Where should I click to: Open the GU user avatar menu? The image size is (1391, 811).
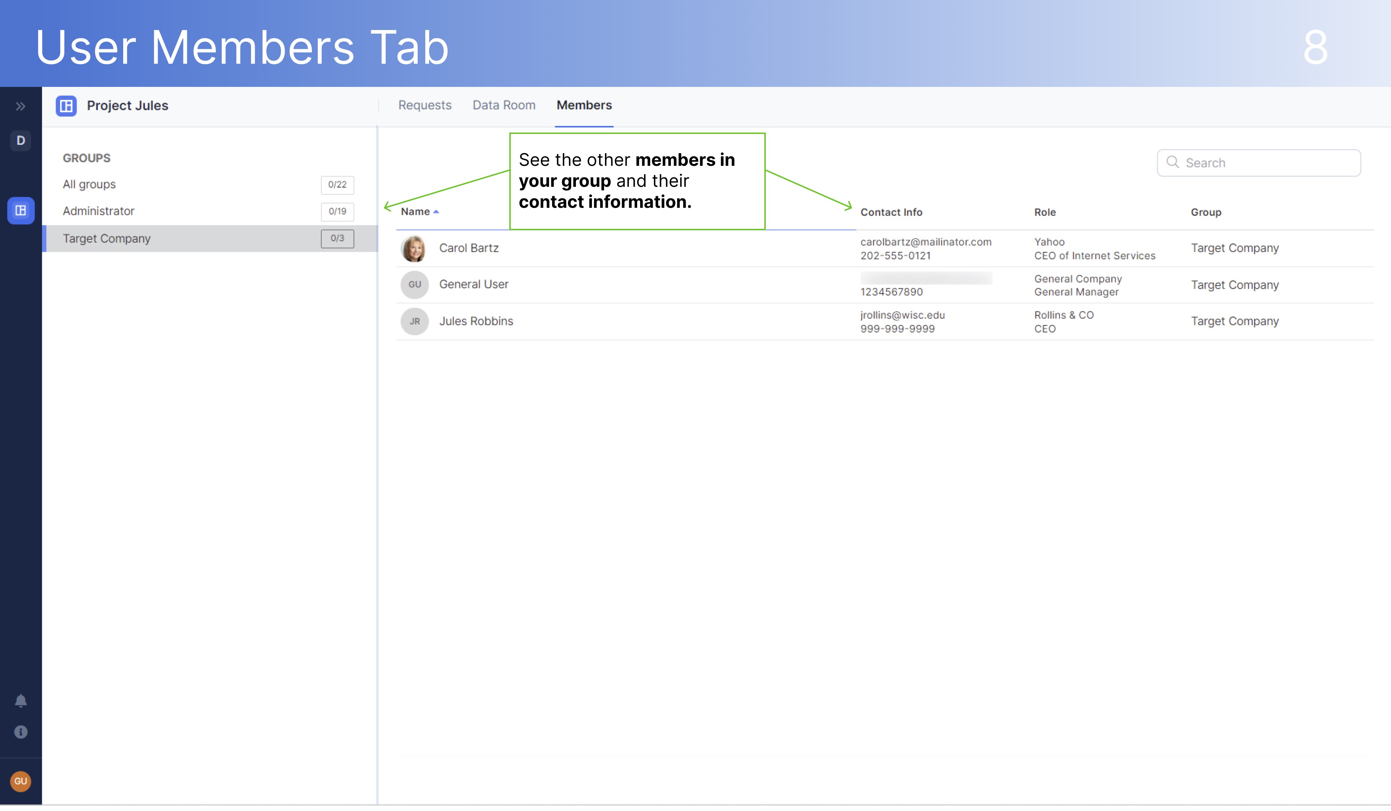click(20, 781)
